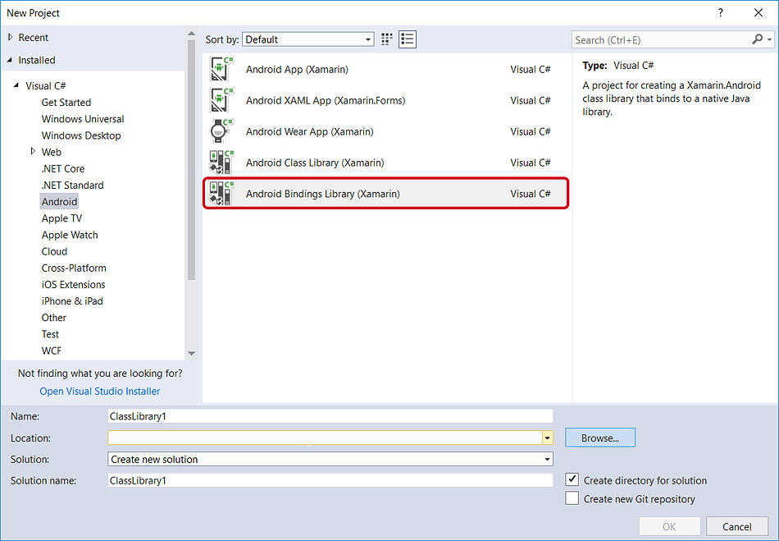Select the Android XAML App template icon
This screenshot has height=541, width=779.
pos(221,100)
